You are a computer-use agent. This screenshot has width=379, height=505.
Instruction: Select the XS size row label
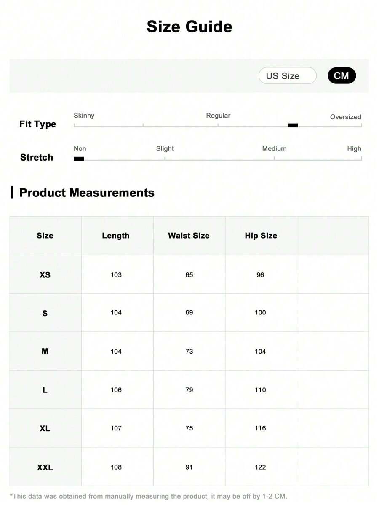45,275
